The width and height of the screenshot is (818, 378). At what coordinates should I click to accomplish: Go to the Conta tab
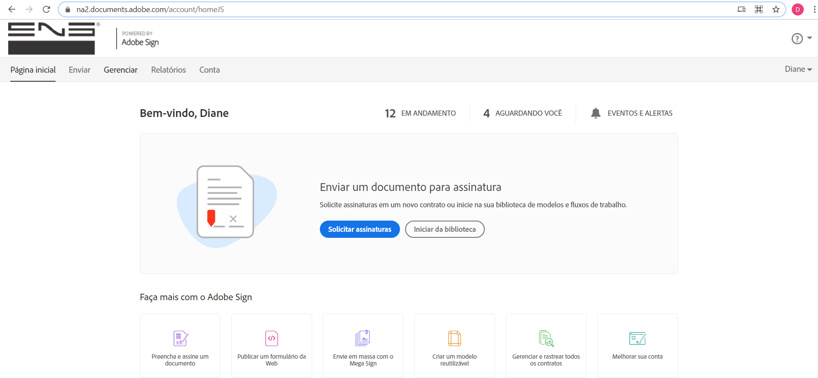(x=209, y=70)
